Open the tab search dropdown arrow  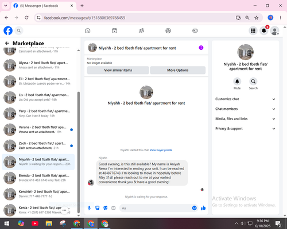pos(6,6)
